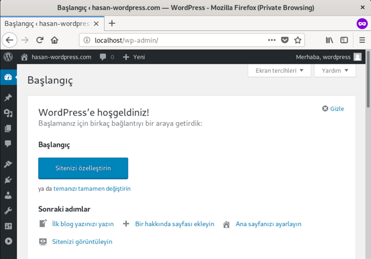371x259 pixels.
Task: Open a new browser tab
Action: [x=112, y=24]
